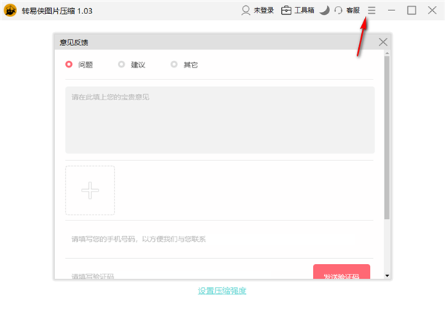
Task: Maximize the application window
Action: tap(412, 10)
